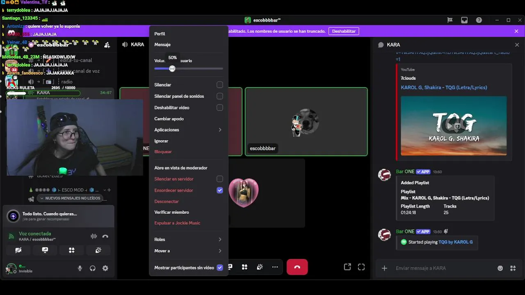Open the emoji picker in message box
This screenshot has width=525, height=295.
coord(500,268)
